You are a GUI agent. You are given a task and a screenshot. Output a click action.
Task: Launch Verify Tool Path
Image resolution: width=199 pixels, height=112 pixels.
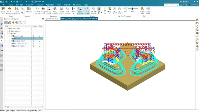point(55,11)
